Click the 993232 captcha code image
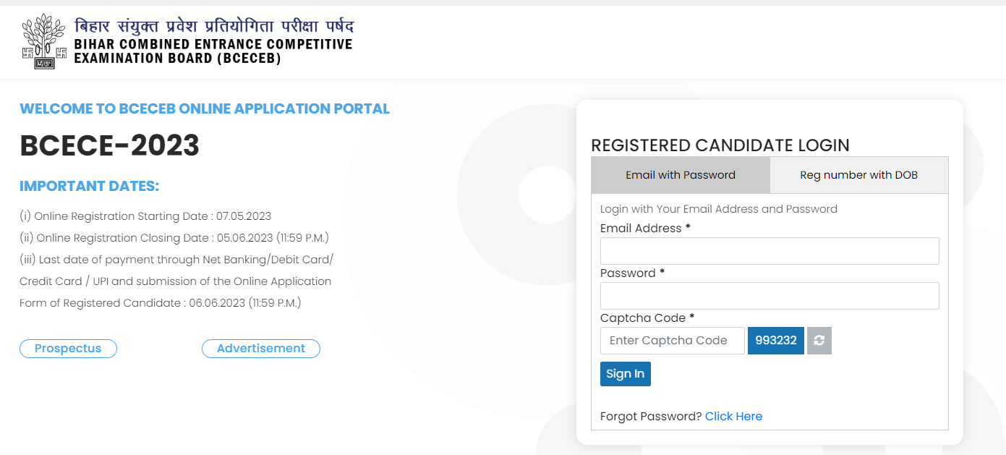Image resolution: width=1006 pixels, height=455 pixels. [x=776, y=341]
